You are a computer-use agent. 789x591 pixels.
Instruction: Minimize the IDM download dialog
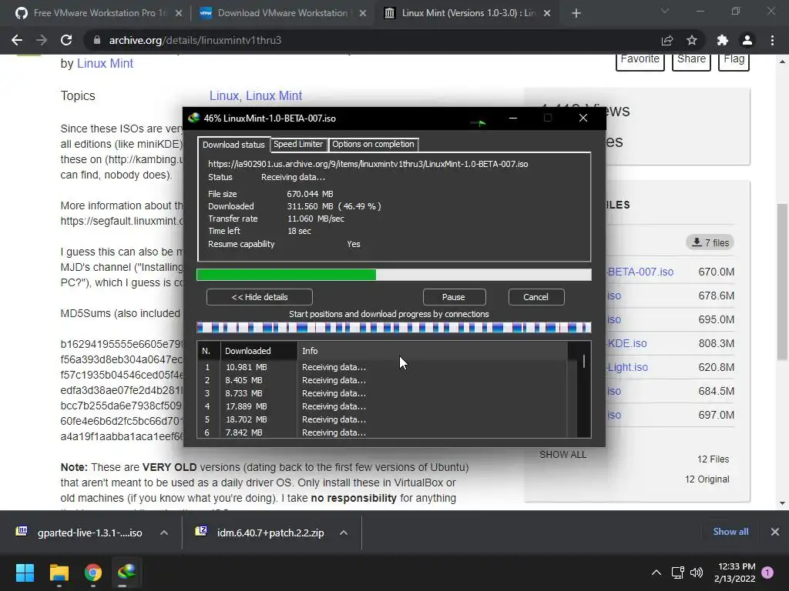tap(512, 118)
